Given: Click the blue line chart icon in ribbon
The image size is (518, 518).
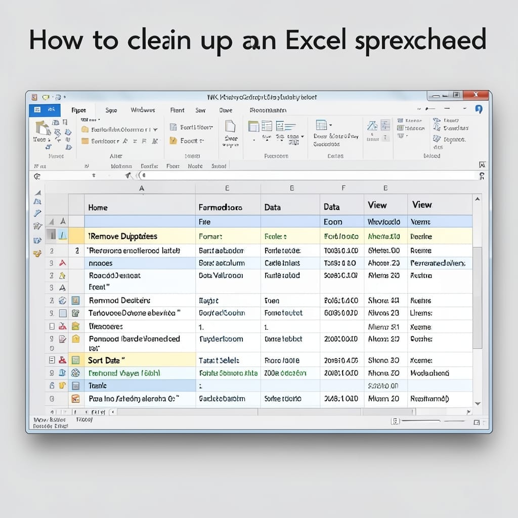Looking at the screenshot, I should tap(372, 125).
